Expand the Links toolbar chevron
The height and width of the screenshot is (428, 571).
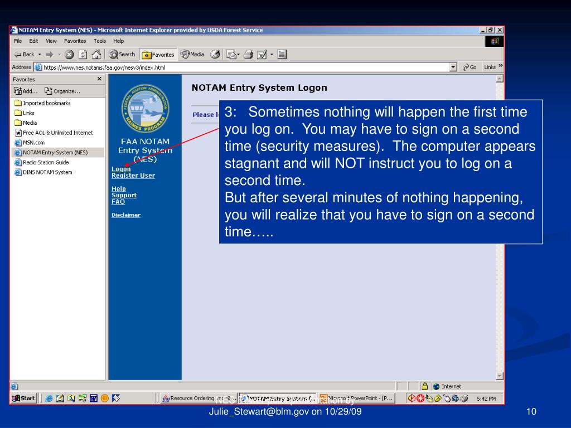500,66
